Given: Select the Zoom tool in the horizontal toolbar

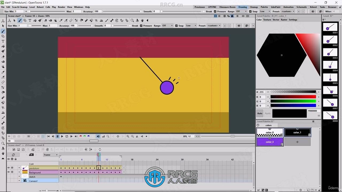Looking at the screenshot, I should tap(132, 20).
